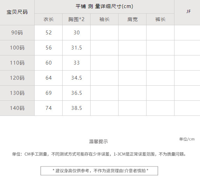Click the 平铺测量详细尺寸(cm) title header

click(104, 7)
